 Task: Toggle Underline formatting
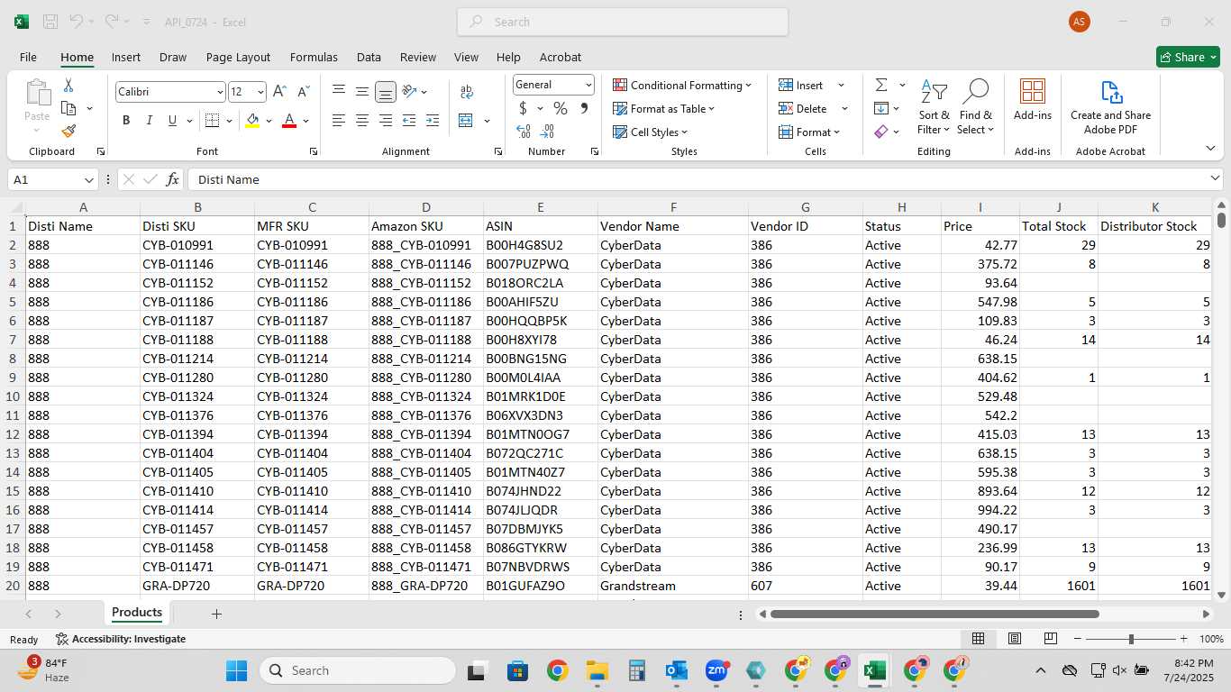[x=172, y=121]
